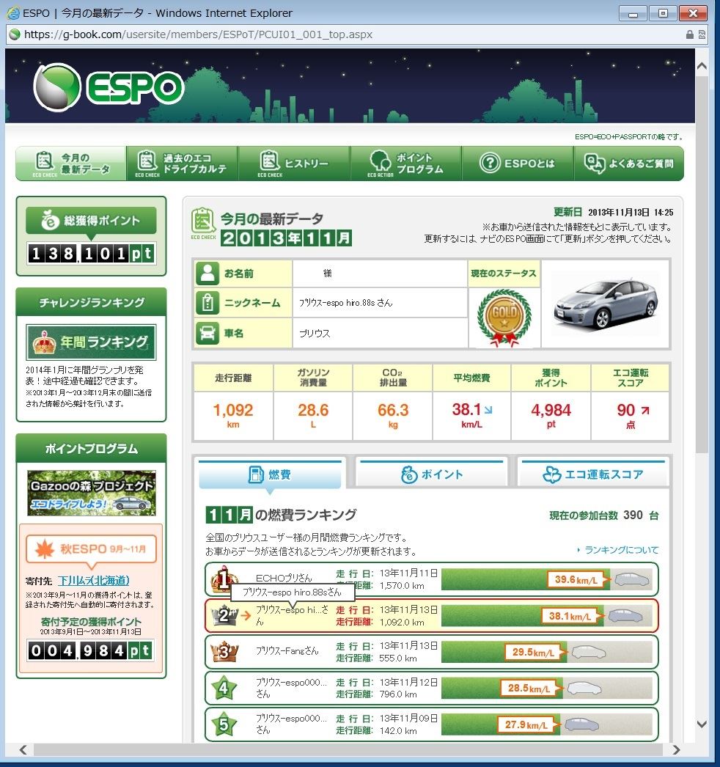Viewport: 720px width, 767px height.
Task: Follow the 下川ムラ(北海道) donation link
Action: [x=93, y=581]
